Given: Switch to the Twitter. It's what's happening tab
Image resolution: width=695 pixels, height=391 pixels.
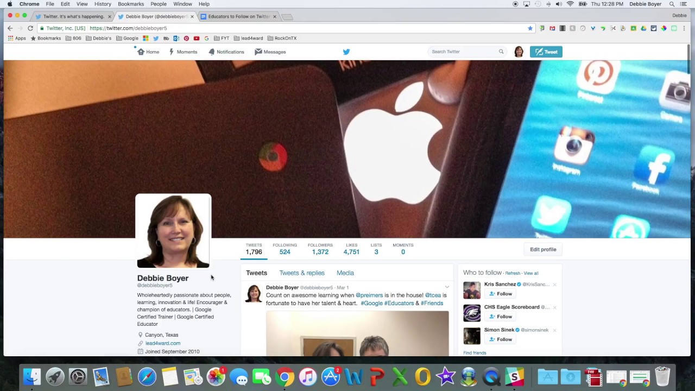Looking at the screenshot, I should pyautogui.click(x=73, y=16).
